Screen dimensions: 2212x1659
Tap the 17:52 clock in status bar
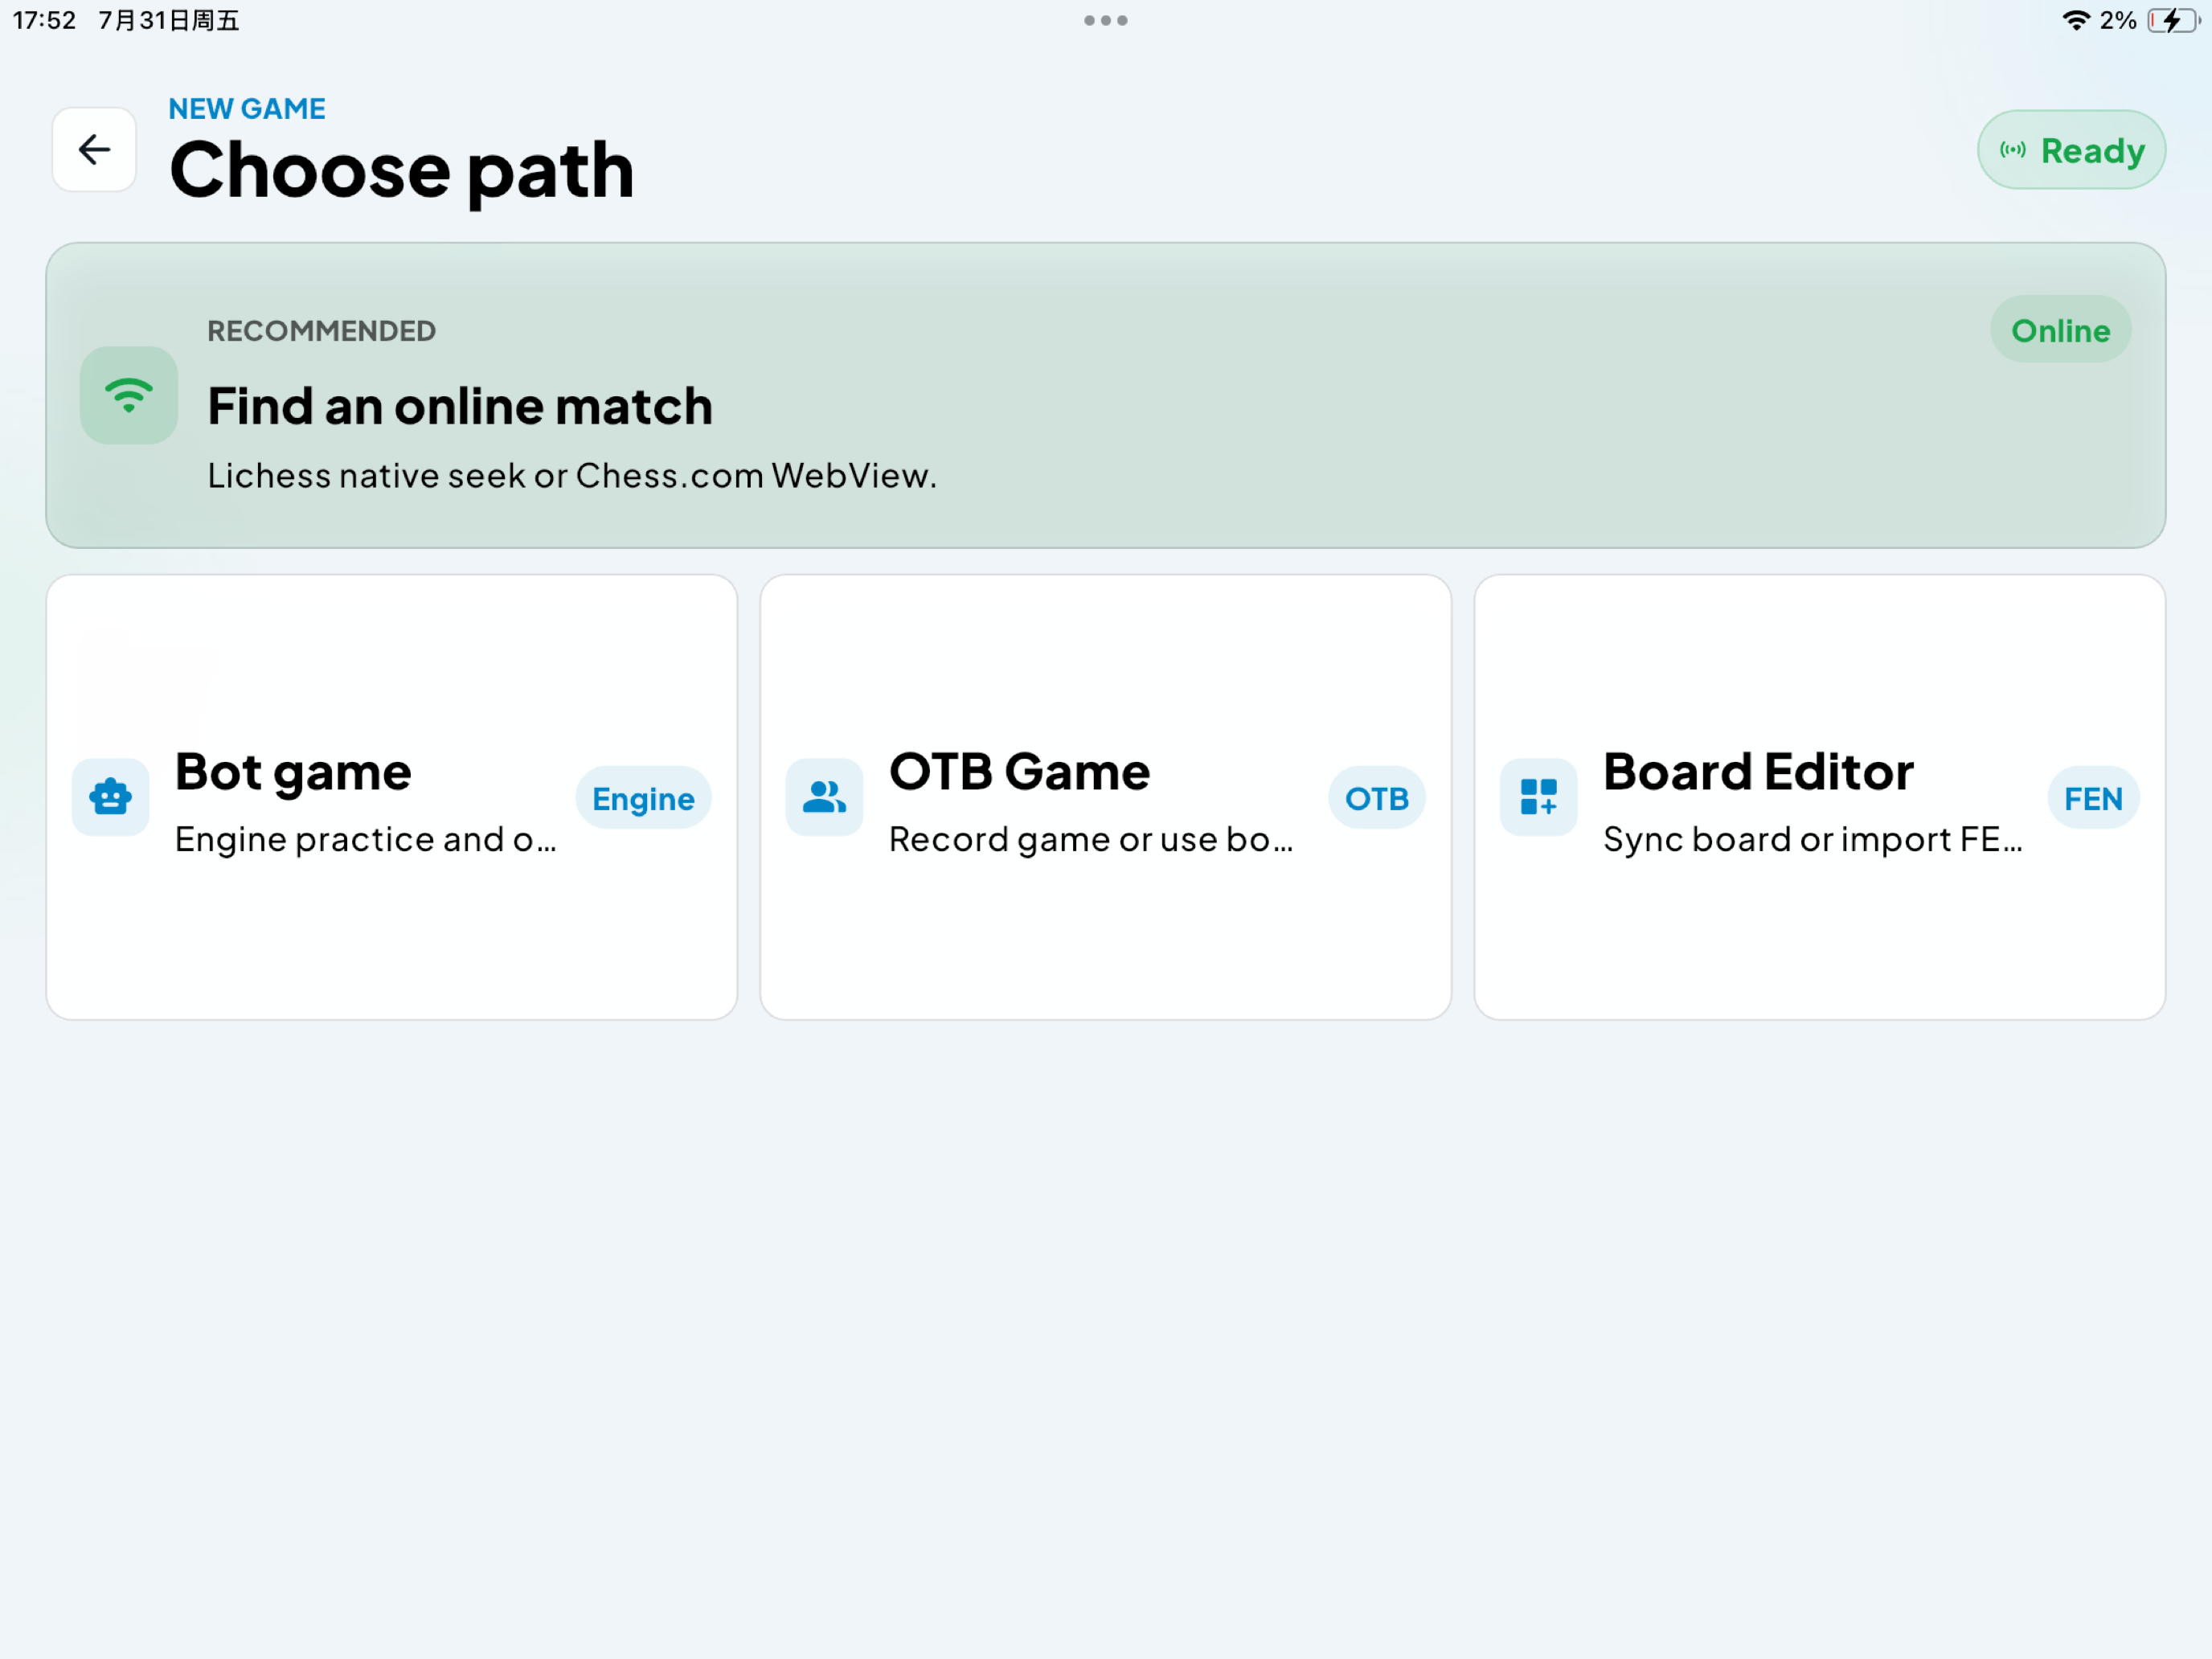(x=44, y=21)
